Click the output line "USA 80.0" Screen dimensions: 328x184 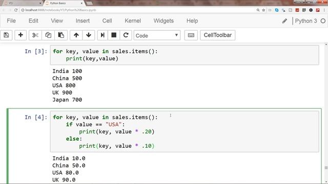coord(66,173)
